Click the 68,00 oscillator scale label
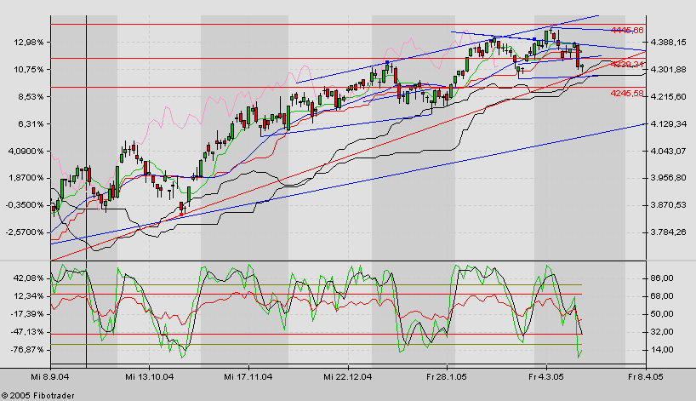 [662, 295]
